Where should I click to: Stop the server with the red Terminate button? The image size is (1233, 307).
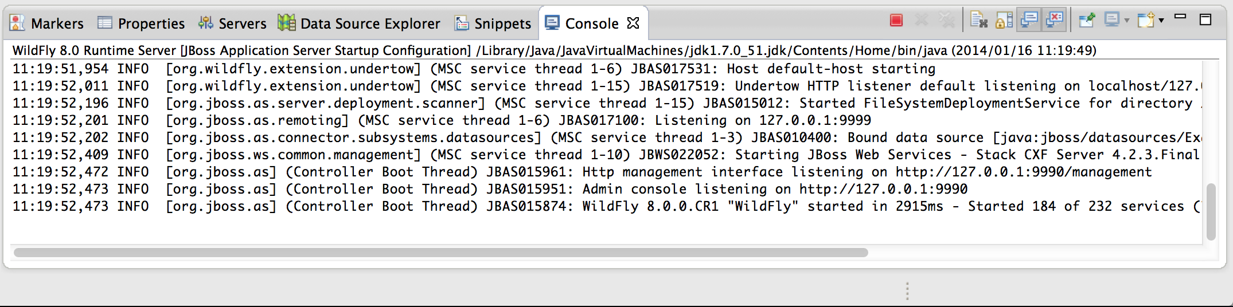coord(896,21)
